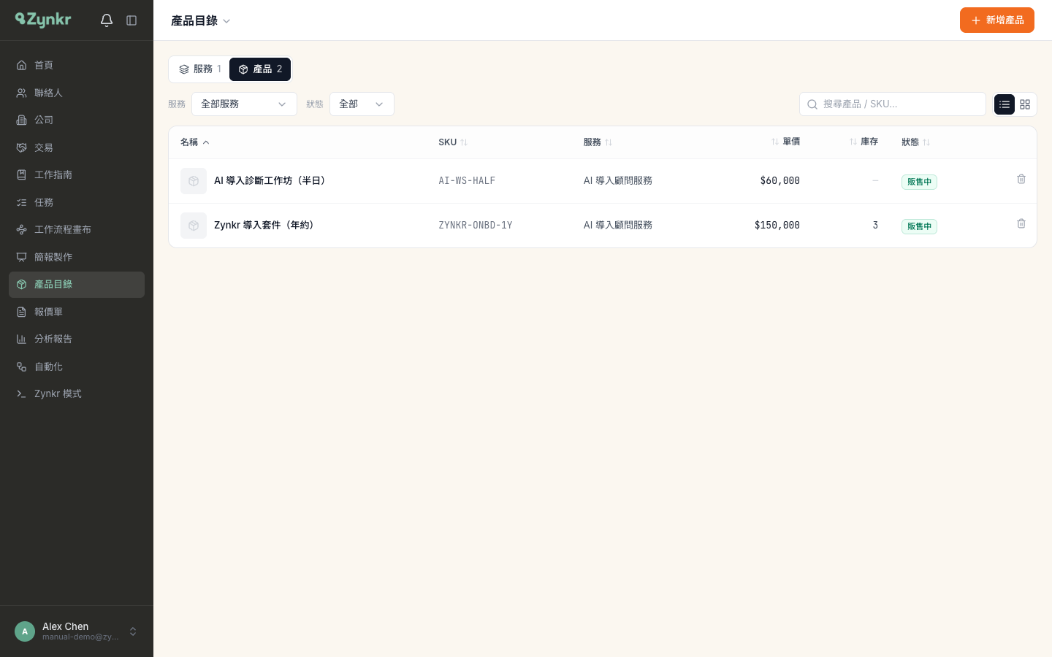Focus the 搜尋產品 / SKU search field
This screenshot has width=1052, height=657.
click(x=893, y=104)
